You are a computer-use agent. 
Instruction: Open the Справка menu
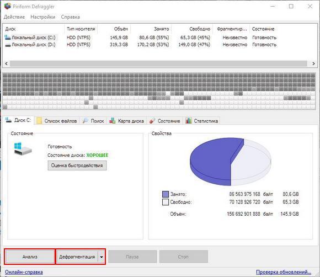[71, 17]
